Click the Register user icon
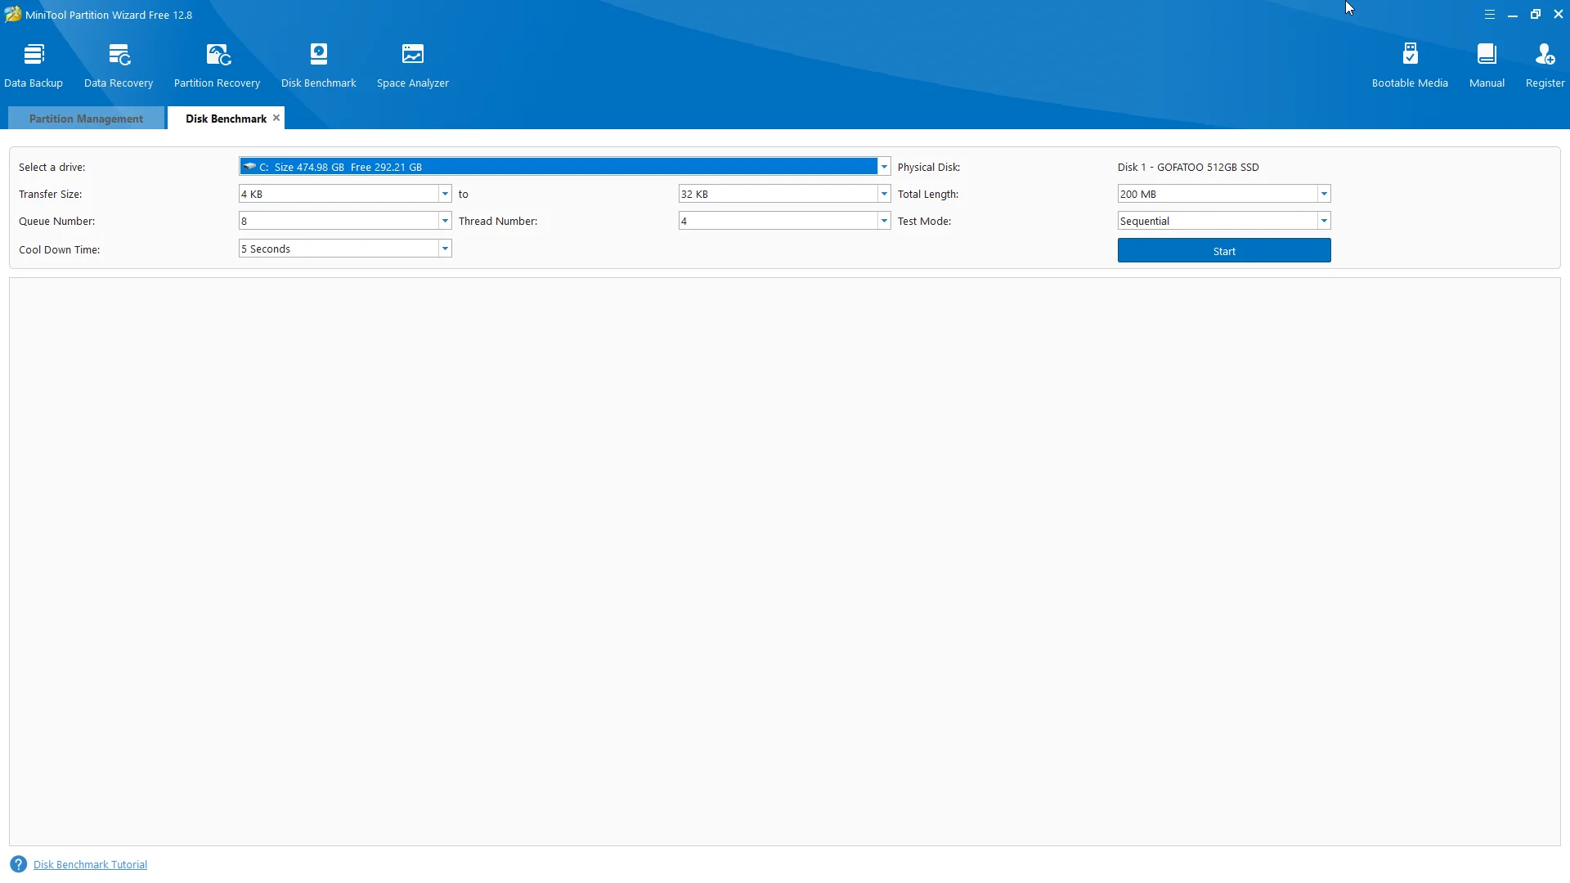 (1545, 55)
